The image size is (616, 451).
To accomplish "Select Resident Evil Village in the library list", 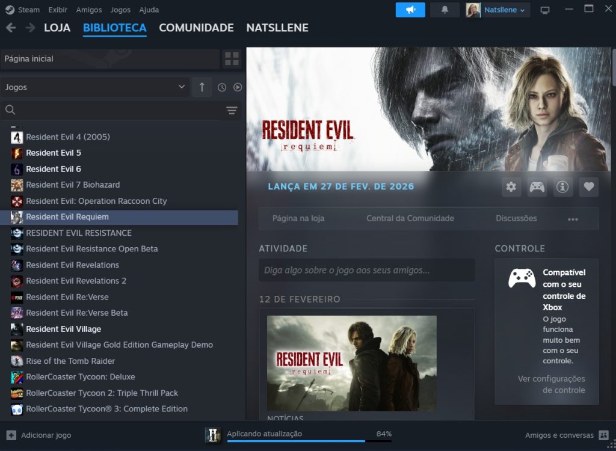I will coord(63,329).
